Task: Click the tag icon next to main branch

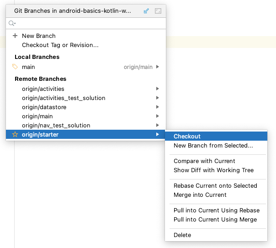Action: pyautogui.click(x=15, y=67)
